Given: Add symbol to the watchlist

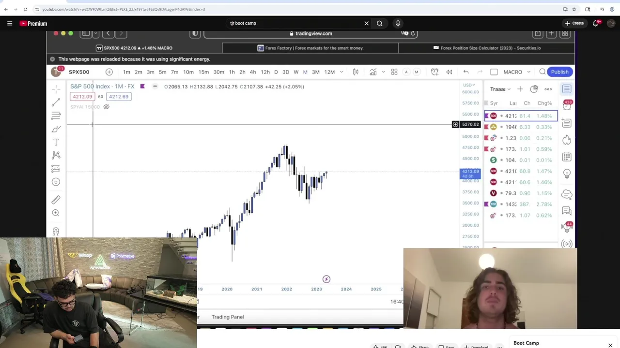Looking at the screenshot, I should point(520,89).
